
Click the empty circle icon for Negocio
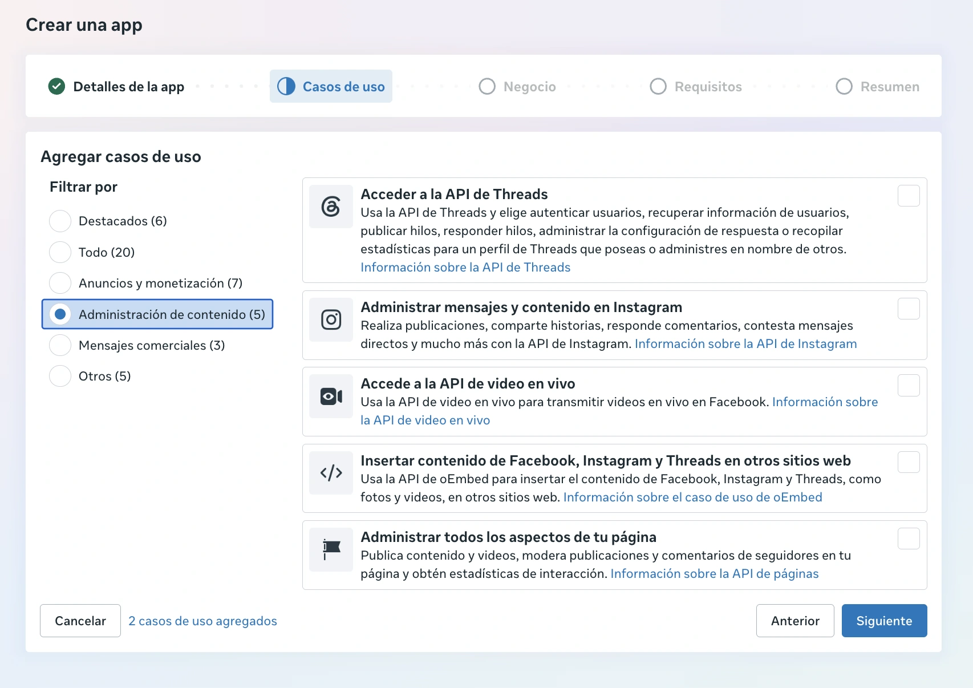pyautogui.click(x=487, y=86)
